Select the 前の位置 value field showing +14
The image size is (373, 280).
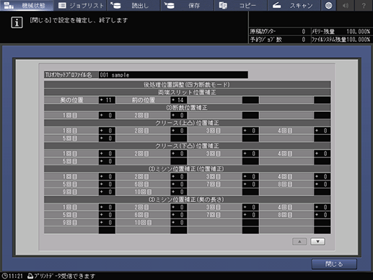pos(179,100)
